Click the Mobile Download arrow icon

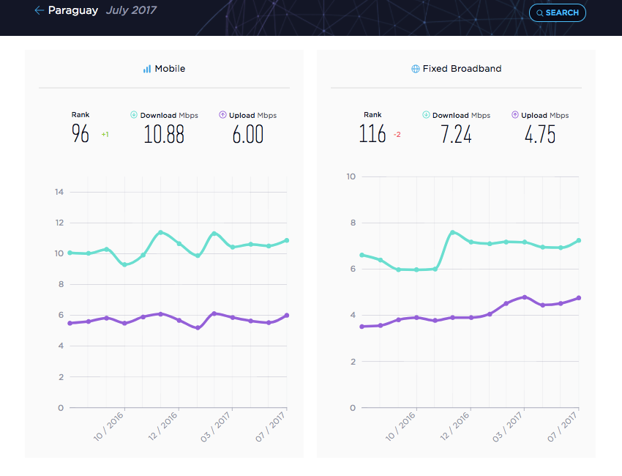pos(134,115)
